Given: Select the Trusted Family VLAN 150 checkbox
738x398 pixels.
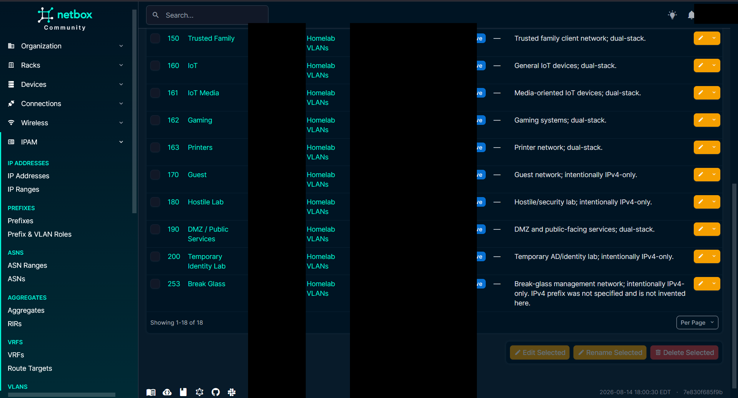Looking at the screenshot, I should (155, 38).
